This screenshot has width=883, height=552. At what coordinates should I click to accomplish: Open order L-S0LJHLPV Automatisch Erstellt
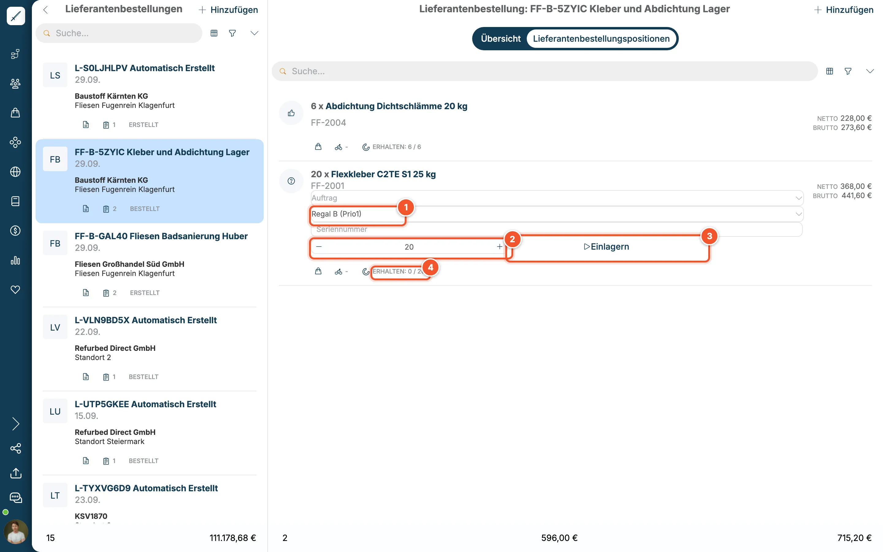(x=150, y=97)
